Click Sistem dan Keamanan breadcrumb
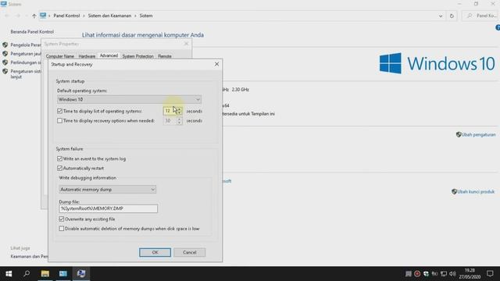 [x=109, y=16]
